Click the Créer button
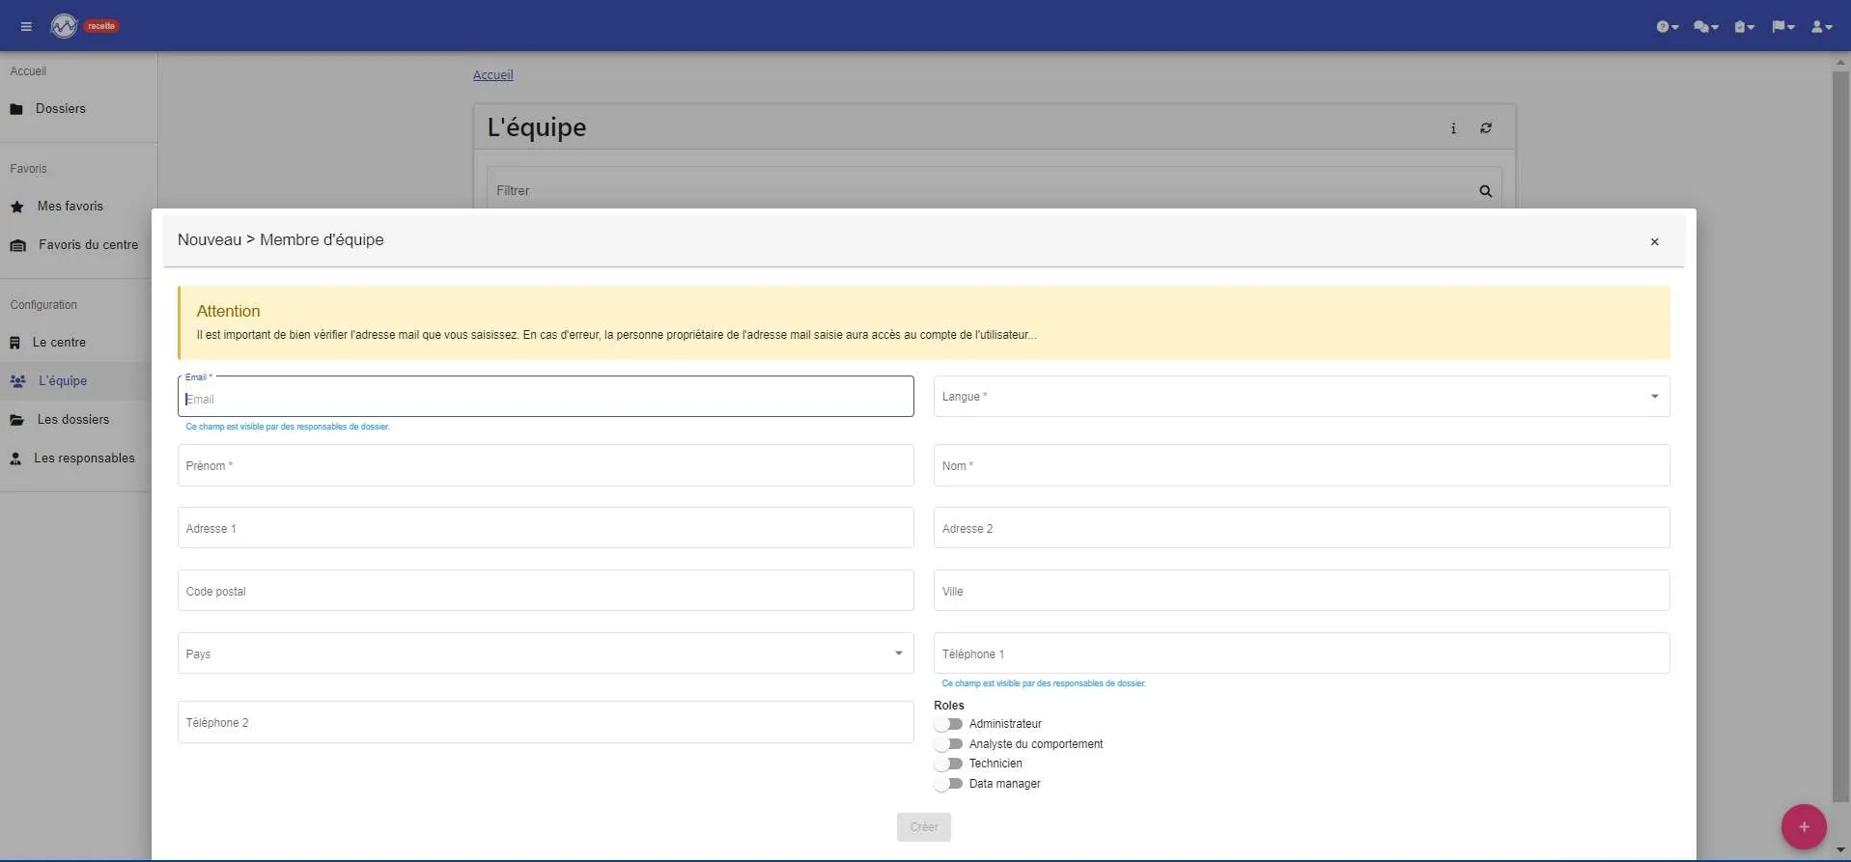This screenshot has height=862, width=1851. (924, 827)
